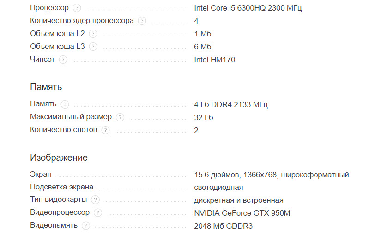This screenshot has height=242, width=375.
Task: Click the help icon next to Тип видеокарты
Action: pyautogui.click(x=95, y=200)
